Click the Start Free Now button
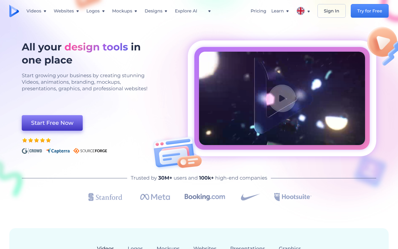 [52, 123]
